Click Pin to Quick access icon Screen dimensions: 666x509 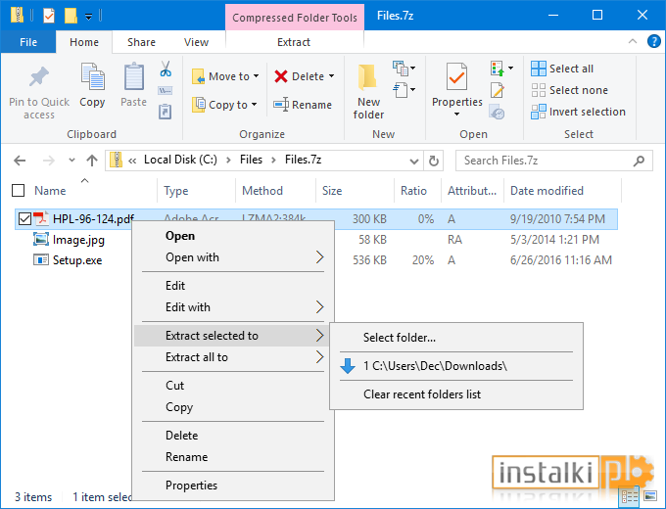pos(38,76)
